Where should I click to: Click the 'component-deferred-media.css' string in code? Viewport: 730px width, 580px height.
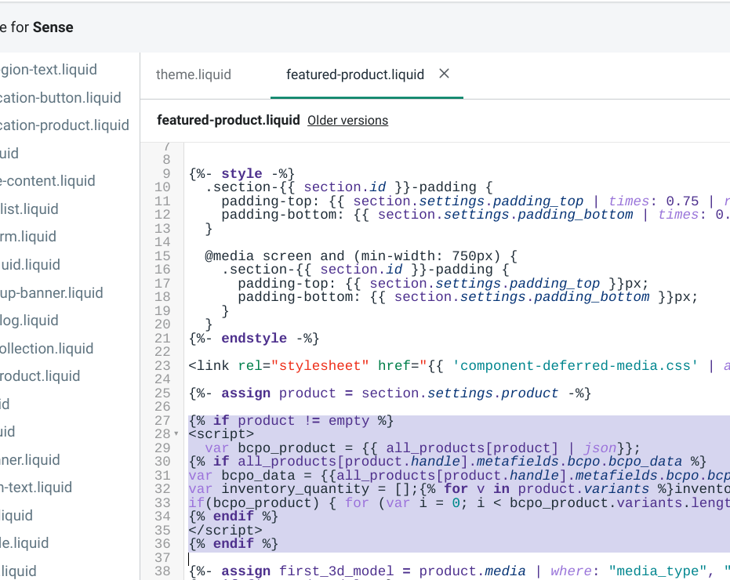click(575, 366)
